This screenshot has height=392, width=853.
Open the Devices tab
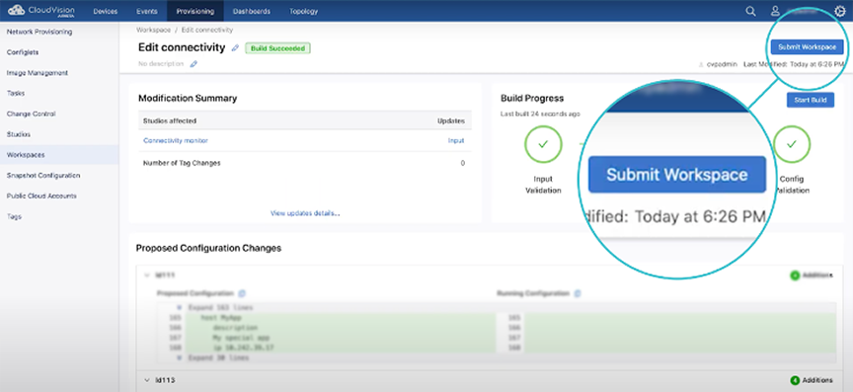pos(106,11)
